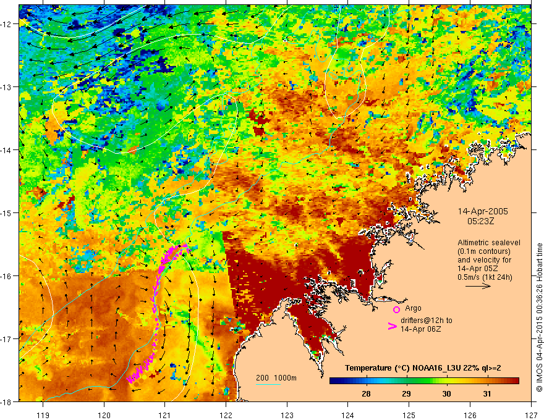Select the date text 14-Apr-2005

click(483, 211)
